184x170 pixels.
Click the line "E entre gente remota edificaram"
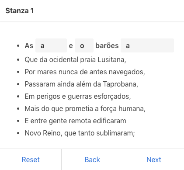(x=75, y=121)
